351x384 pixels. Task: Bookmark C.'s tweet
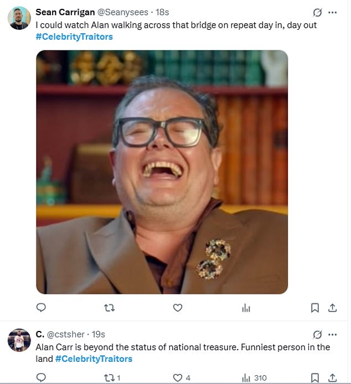pos(314,378)
